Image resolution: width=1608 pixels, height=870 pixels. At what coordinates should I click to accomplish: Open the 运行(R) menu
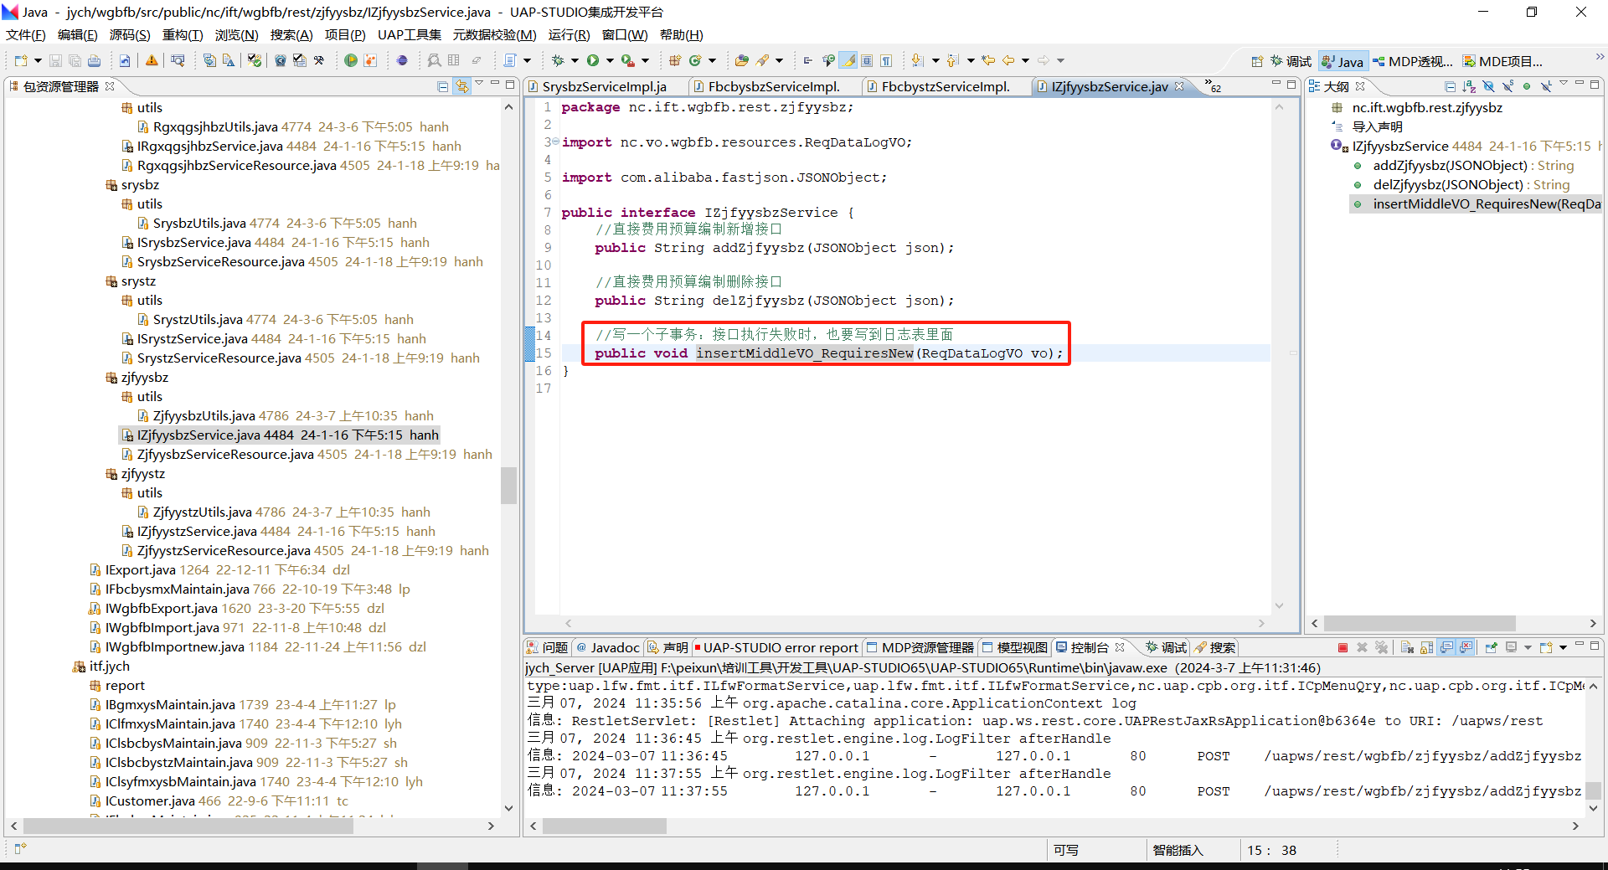569,34
